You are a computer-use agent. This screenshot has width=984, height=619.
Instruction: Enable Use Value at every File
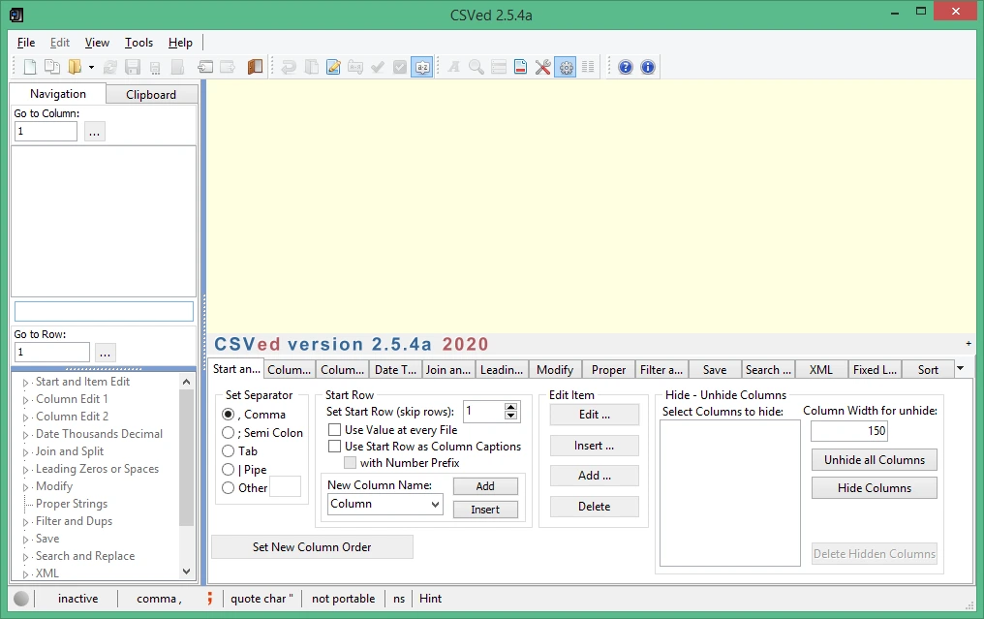point(334,430)
